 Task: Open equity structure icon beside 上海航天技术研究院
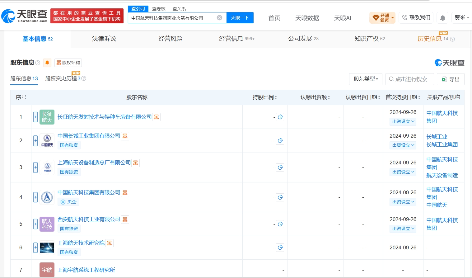tap(110, 243)
